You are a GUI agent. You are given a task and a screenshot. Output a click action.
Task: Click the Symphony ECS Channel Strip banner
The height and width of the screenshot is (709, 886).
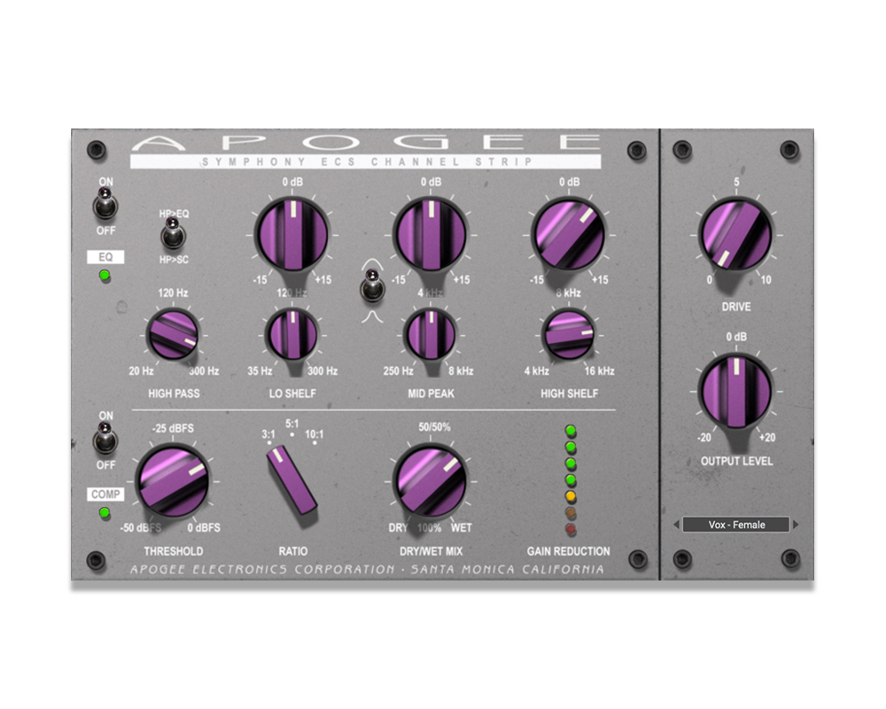[x=366, y=161]
